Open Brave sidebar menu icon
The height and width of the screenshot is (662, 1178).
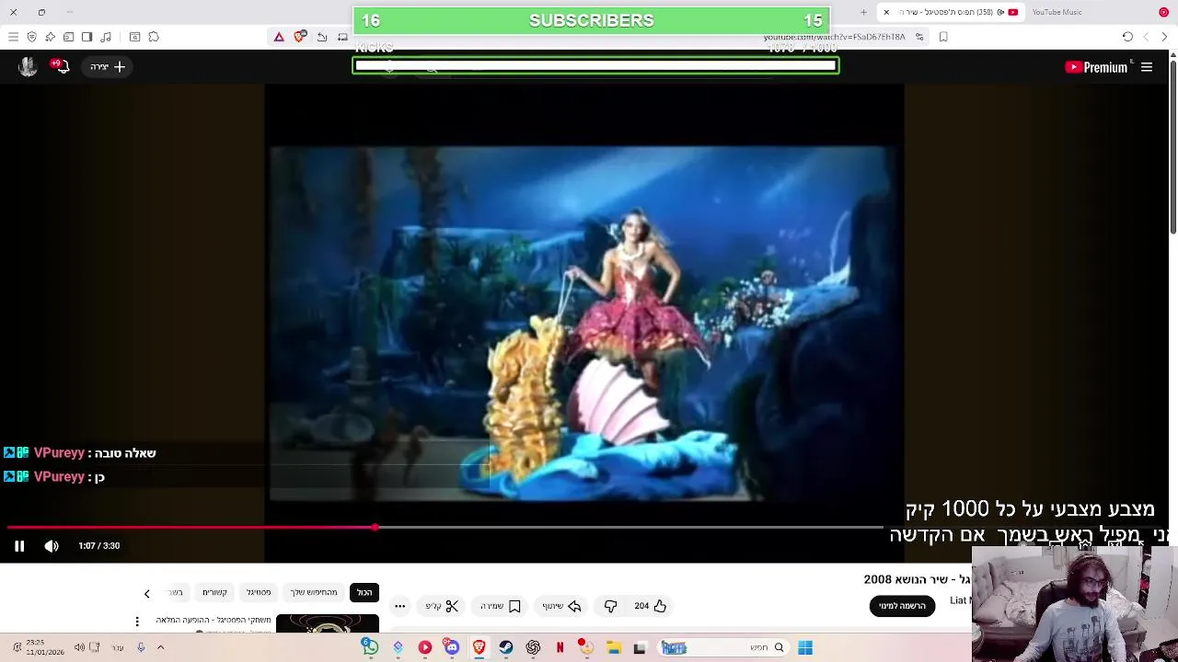click(13, 37)
